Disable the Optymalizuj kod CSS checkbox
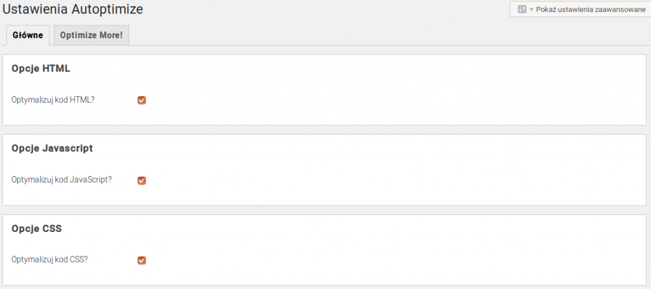The height and width of the screenshot is (289, 651). click(x=142, y=260)
